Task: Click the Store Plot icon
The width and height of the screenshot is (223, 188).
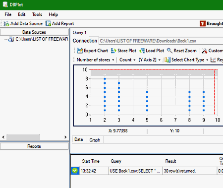Action: click(x=113, y=51)
